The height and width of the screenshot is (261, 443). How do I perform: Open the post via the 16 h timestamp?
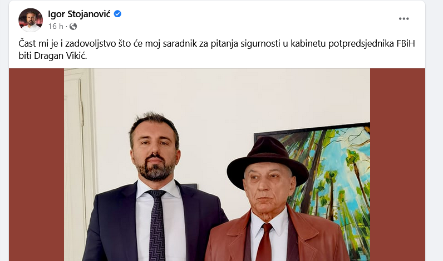click(56, 26)
